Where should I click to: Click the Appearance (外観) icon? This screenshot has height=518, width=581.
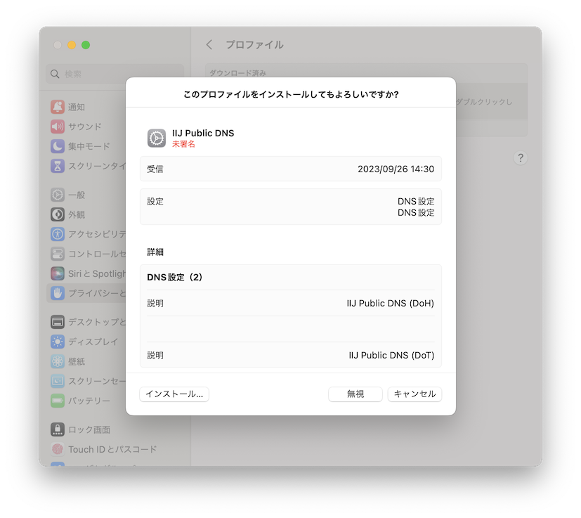[58, 214]
